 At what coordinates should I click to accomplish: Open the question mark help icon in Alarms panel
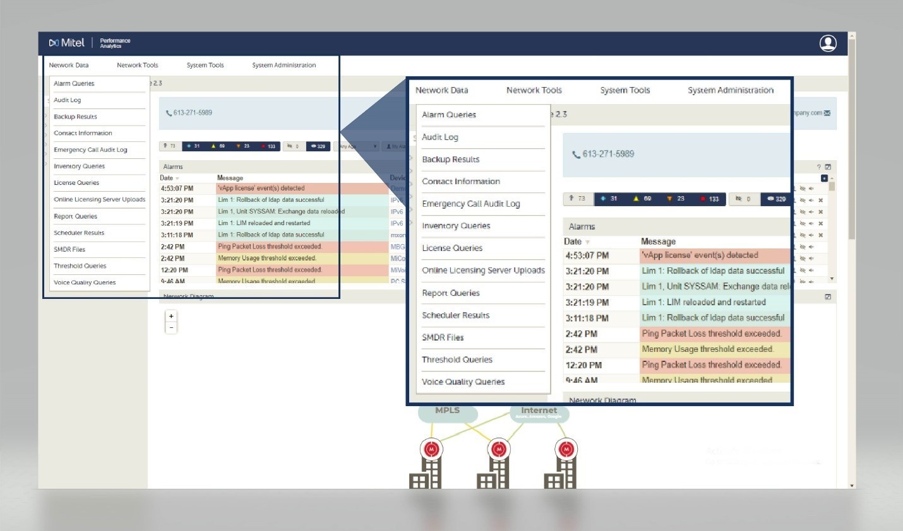click(819, 167)
